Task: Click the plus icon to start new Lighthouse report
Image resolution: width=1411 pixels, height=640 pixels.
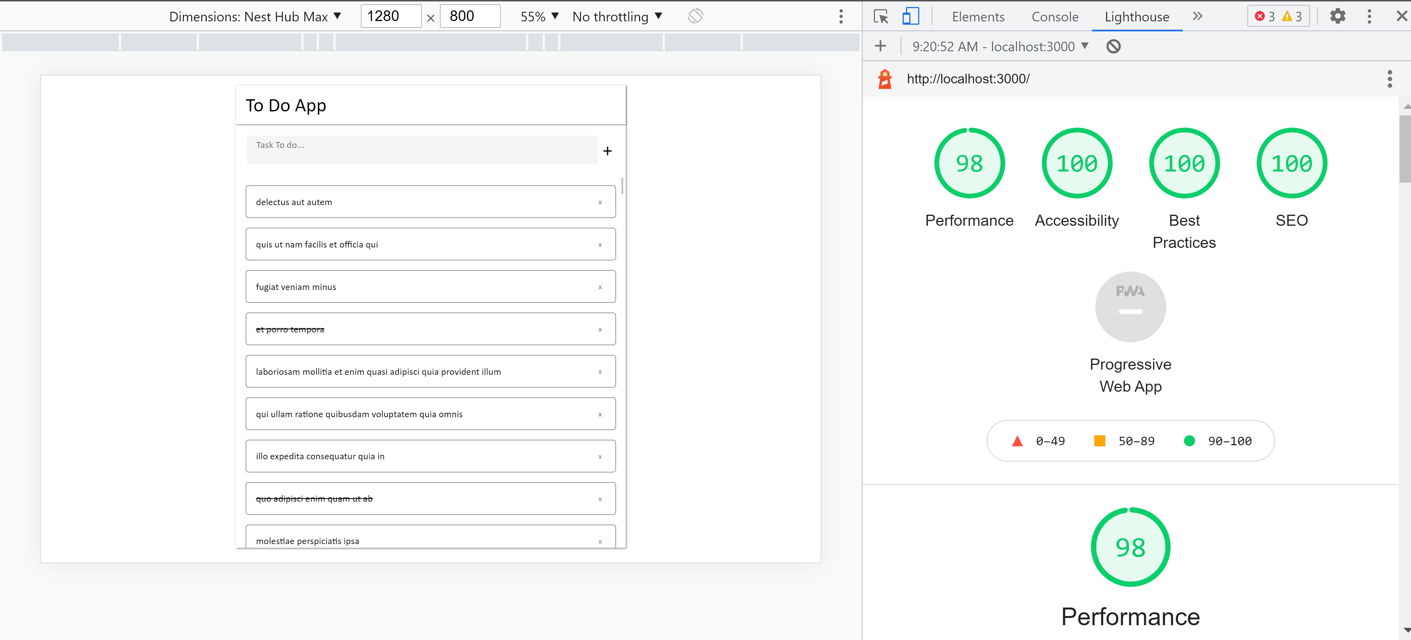Action: 880,46
